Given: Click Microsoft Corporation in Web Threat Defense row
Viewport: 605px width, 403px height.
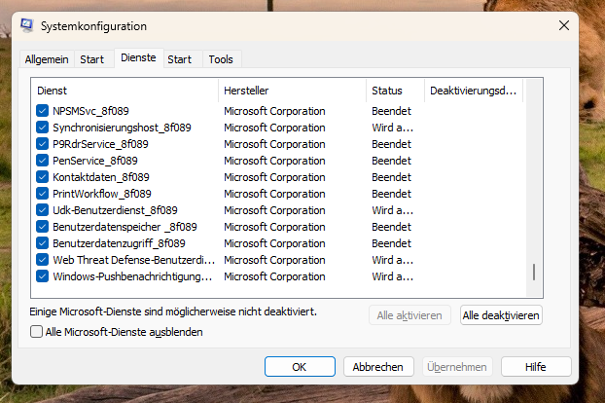Looking at the screenshot, I should click(274, 260).
